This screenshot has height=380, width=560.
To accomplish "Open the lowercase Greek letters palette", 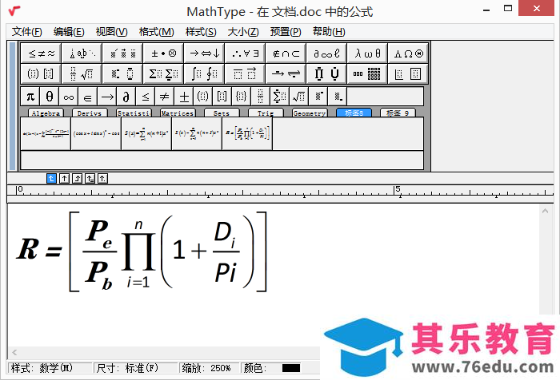I will pos(366,53).
